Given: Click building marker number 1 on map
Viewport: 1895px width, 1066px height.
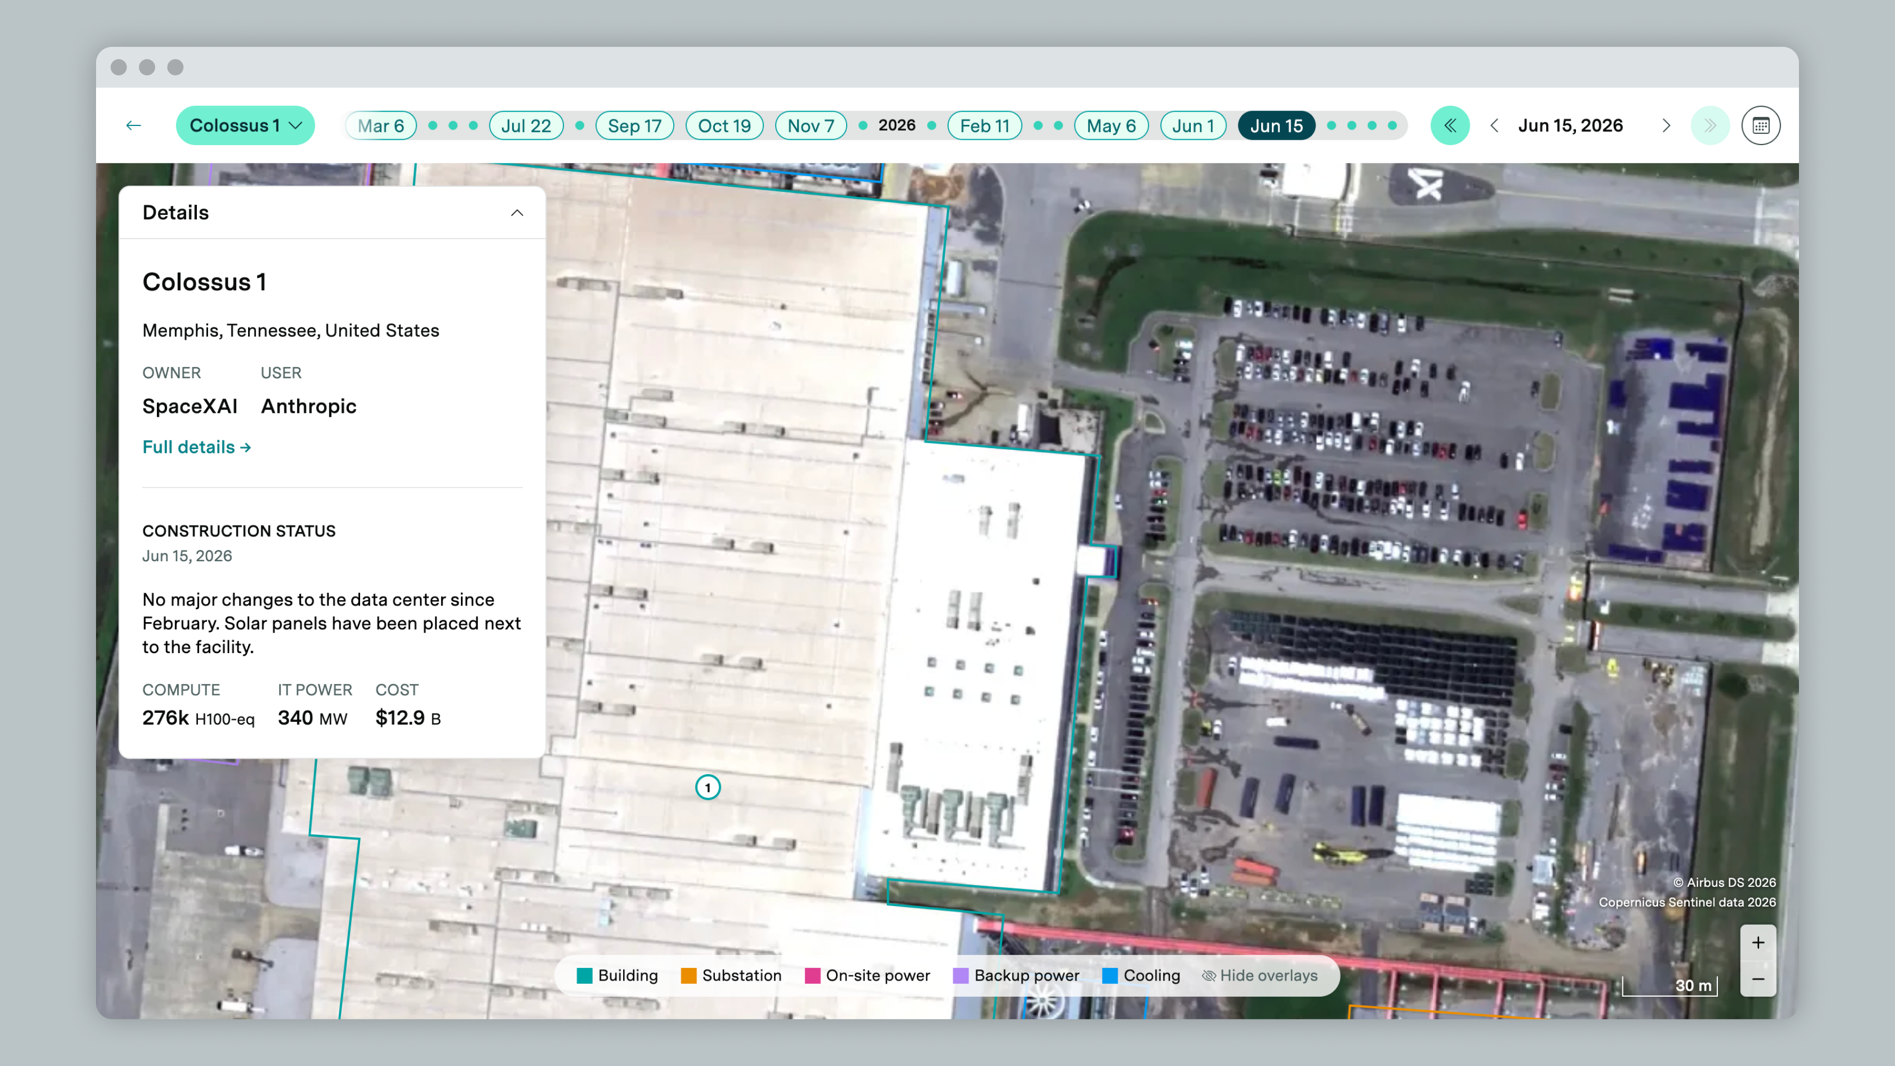Looking at the screenshot, I should coord(707,787).
